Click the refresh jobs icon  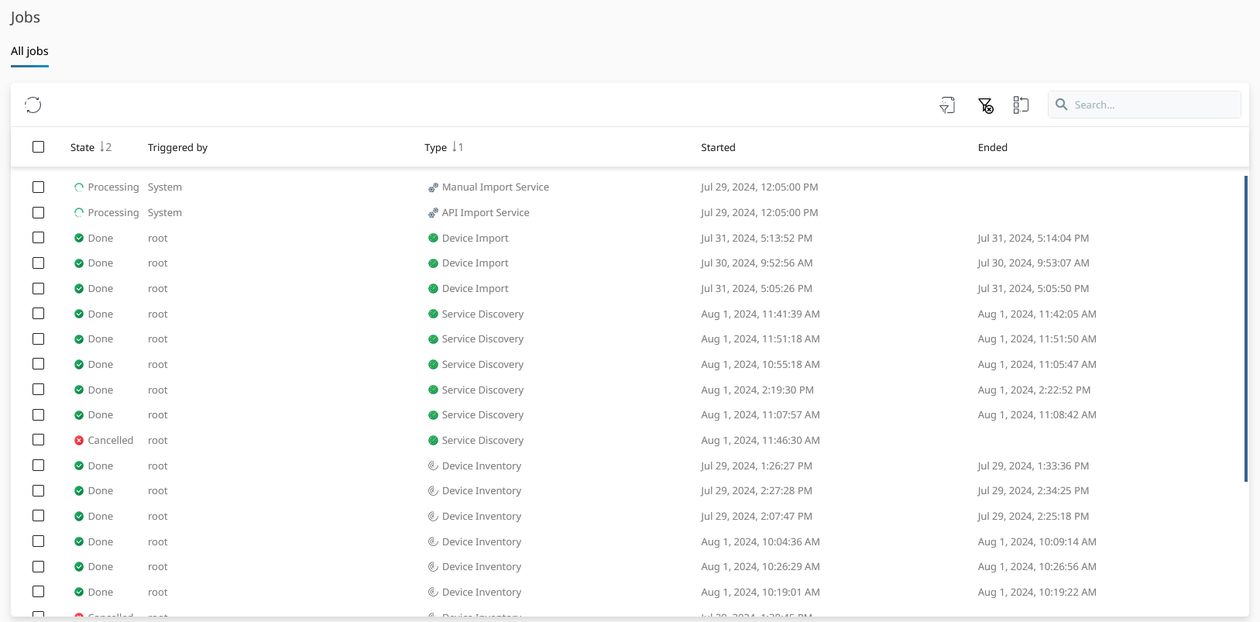tap(33, 105)
